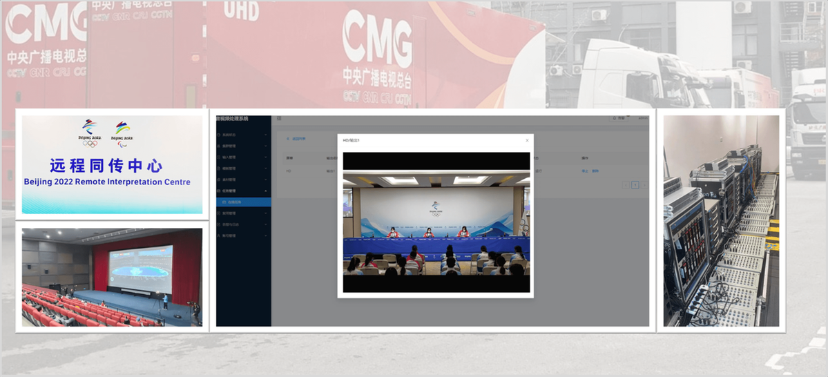Image resolution: width=828 pixels, height=377 pixels.
Task: Open the alarm and log menu item
Action: click(x=231, y=224)
